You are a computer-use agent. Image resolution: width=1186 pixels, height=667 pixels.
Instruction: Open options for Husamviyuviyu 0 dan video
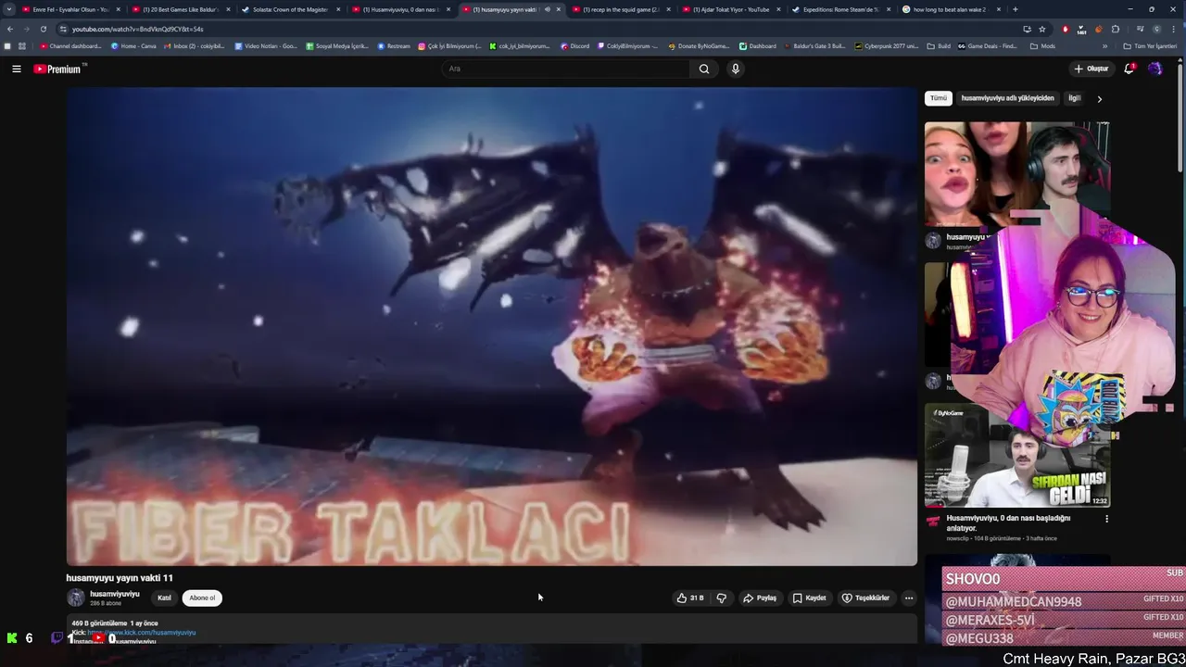1106,519
